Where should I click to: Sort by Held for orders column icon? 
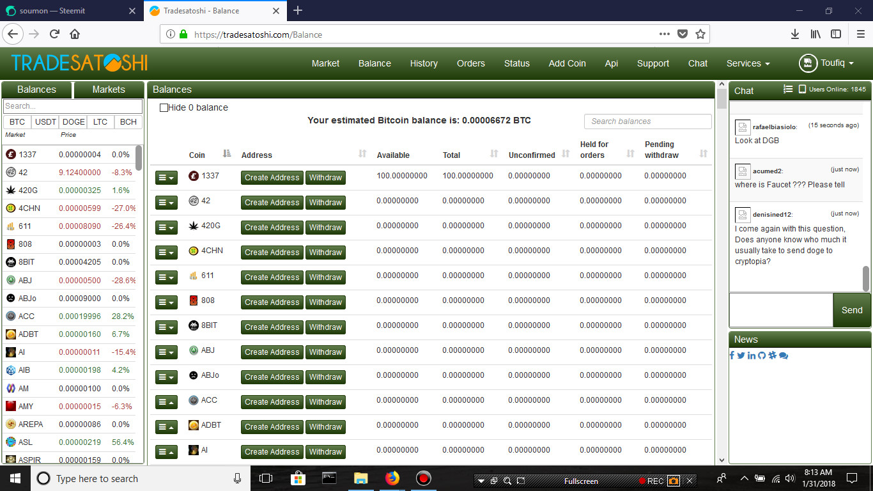tap(631, 153)
